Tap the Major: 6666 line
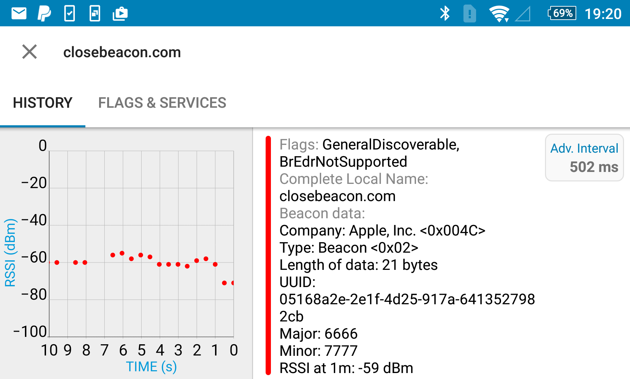The height and width of the screenshot is (379, 630). coord(318,333)
